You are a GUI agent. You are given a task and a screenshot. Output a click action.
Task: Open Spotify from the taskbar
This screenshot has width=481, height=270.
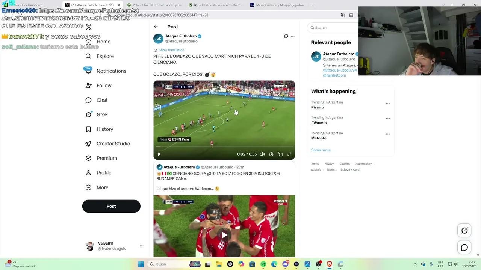[263, 264]
